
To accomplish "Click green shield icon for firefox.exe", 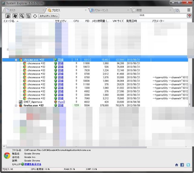I will (x=55, y=105).
